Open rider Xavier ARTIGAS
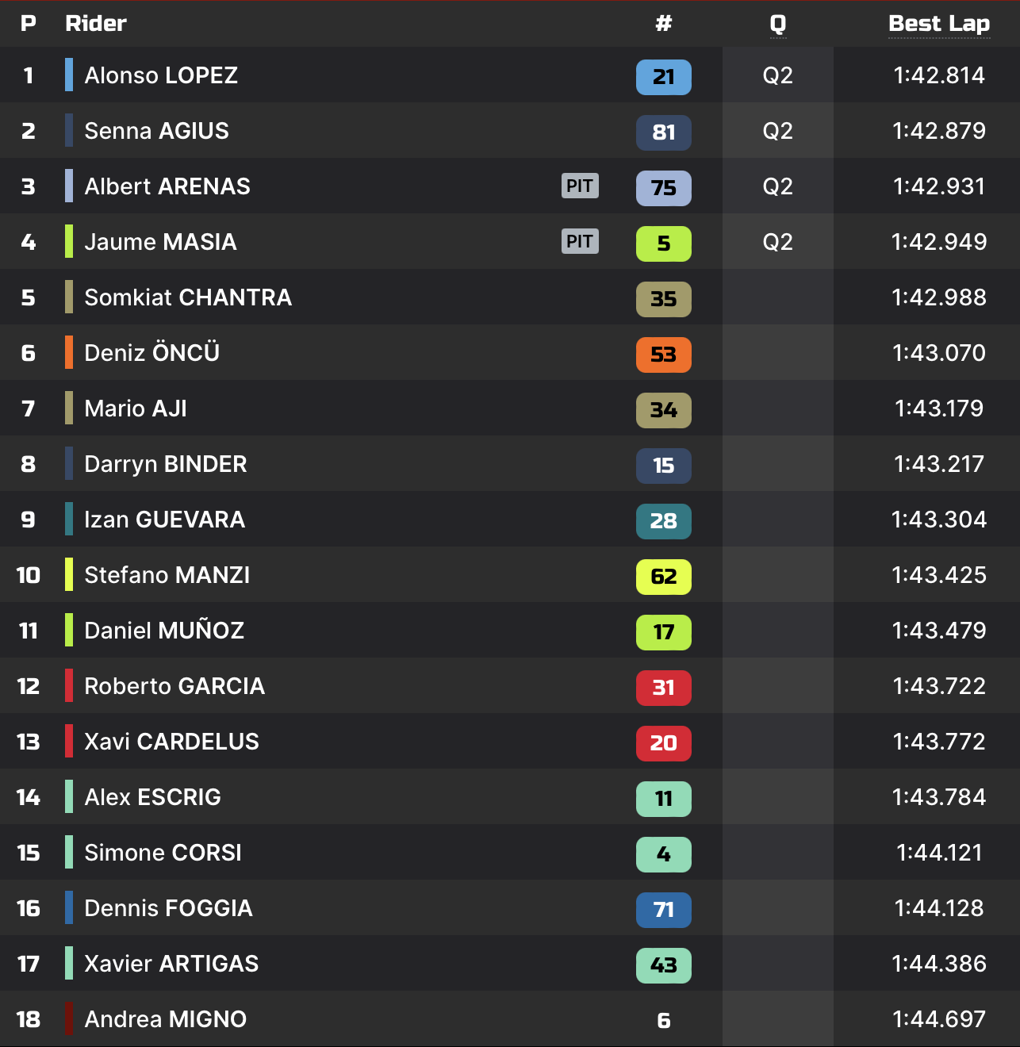Screen dimensions: 1020x1047 coord(171,964)
